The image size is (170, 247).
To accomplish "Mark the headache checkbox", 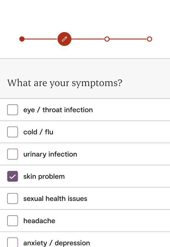I will pyautogui.click(x=12, y=221).
